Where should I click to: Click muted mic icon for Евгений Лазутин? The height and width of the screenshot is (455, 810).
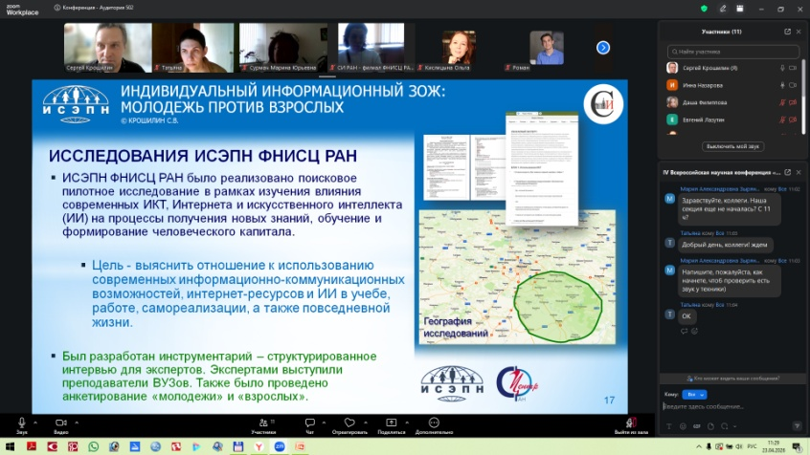(782, 119)
